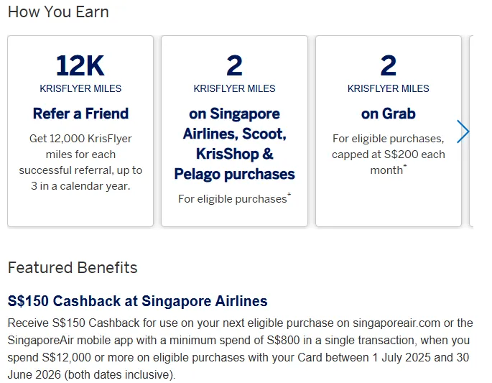
Task: Click the footnote asterisk in the Singapore Airlines card
Action: pos(289,195)
